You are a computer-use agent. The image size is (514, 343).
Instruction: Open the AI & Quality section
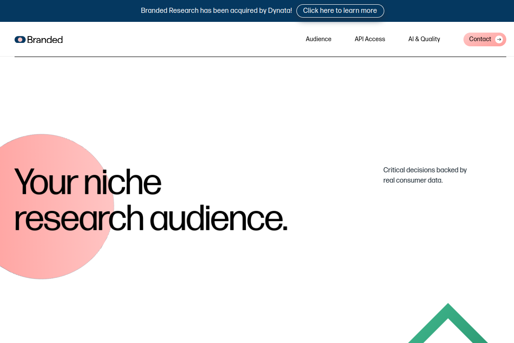[424, 39]
